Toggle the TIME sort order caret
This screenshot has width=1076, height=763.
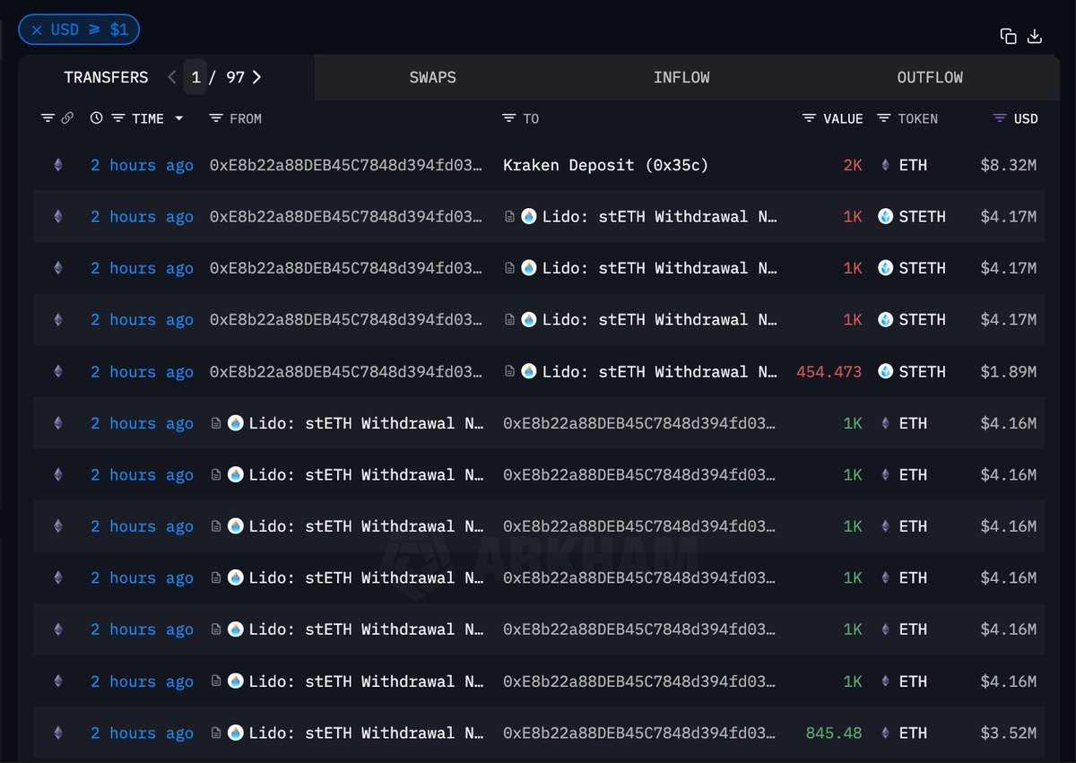pyautogui.click(x=178, y=118)
